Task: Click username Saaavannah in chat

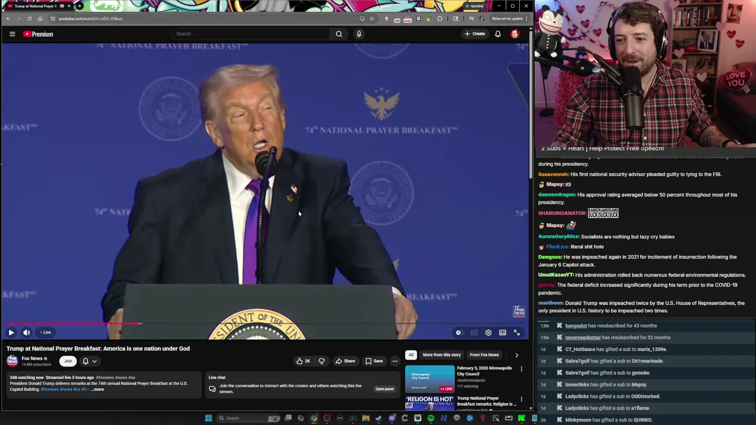Action: pyautogui.click(x=553, y=174)
